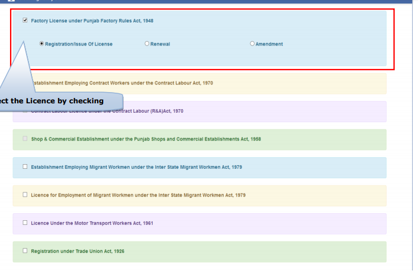The height and width of the screenshot is (271, 418).
Task: Click the Renewal option label text
Action: point(160,44)
